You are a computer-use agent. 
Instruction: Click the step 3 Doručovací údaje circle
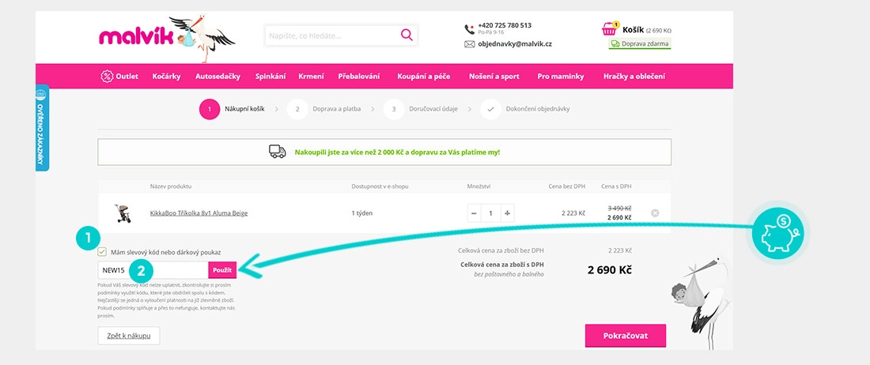pyautogui.click(x=393, y=109)
